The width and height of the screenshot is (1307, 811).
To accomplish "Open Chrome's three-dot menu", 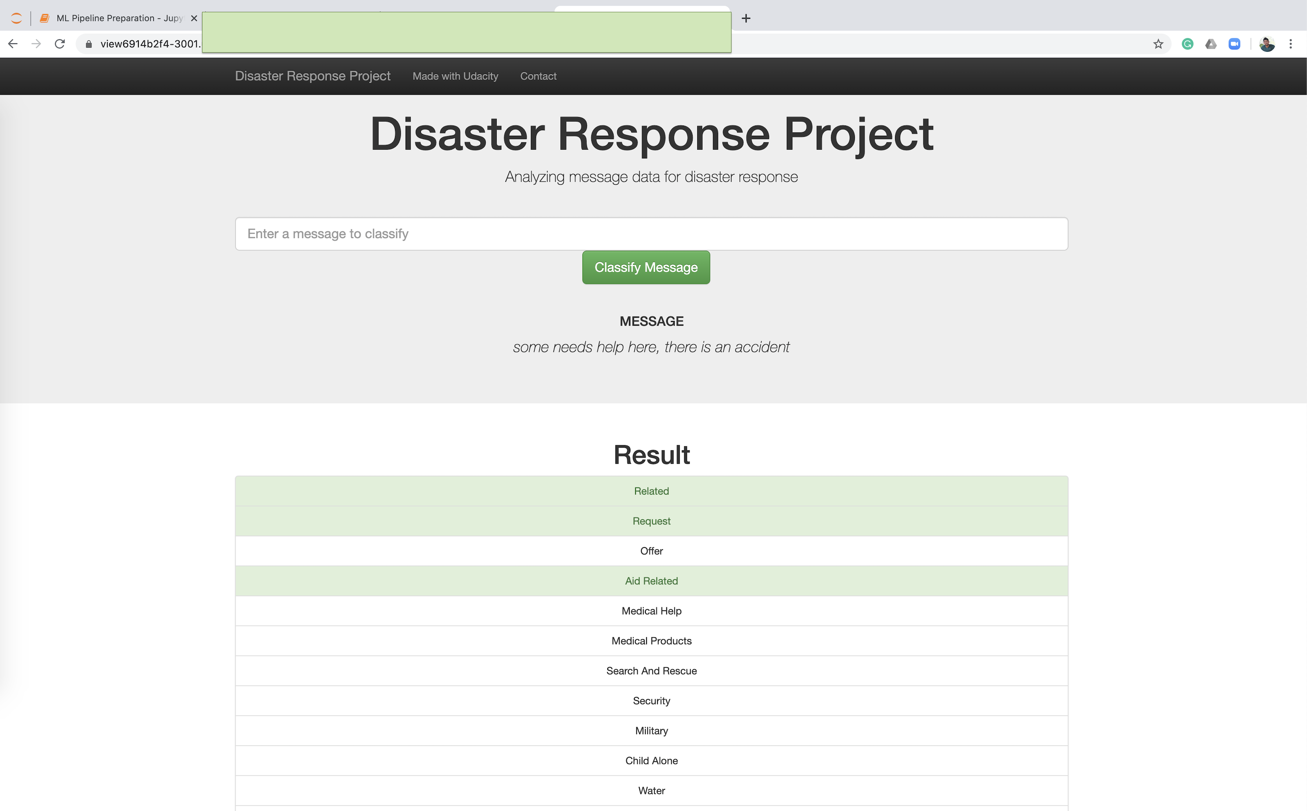I will (1291, 44).
